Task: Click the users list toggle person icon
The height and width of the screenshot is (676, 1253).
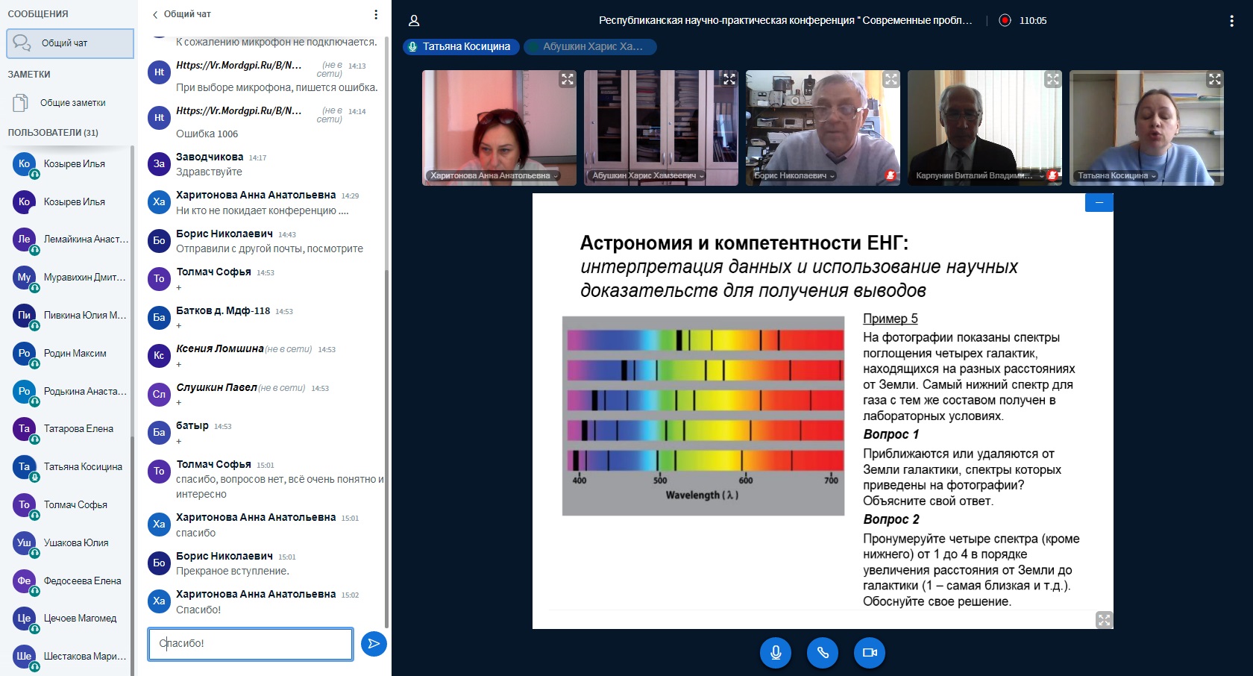Action: tap(414, 21)
